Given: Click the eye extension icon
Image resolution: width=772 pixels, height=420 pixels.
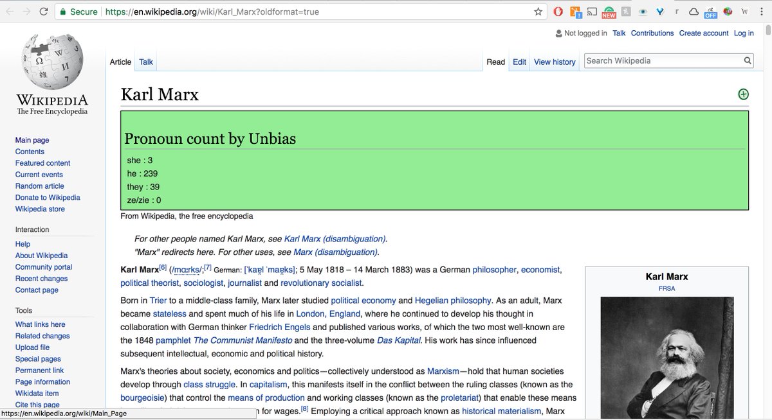Looking at the screenshot, I should tap(643, 12).
